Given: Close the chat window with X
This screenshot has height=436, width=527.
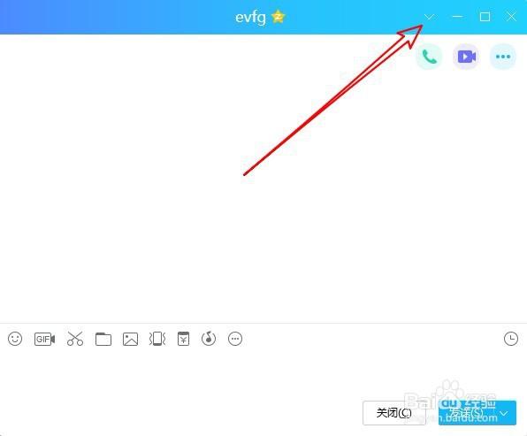Looking at the screenshot, I should click(x=512, y=17).
